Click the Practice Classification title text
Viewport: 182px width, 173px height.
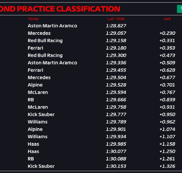coord(60,9)
